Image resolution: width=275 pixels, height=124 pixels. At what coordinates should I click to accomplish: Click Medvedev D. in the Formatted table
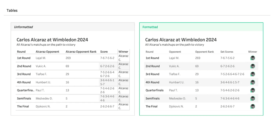click(x=177, y=99)
